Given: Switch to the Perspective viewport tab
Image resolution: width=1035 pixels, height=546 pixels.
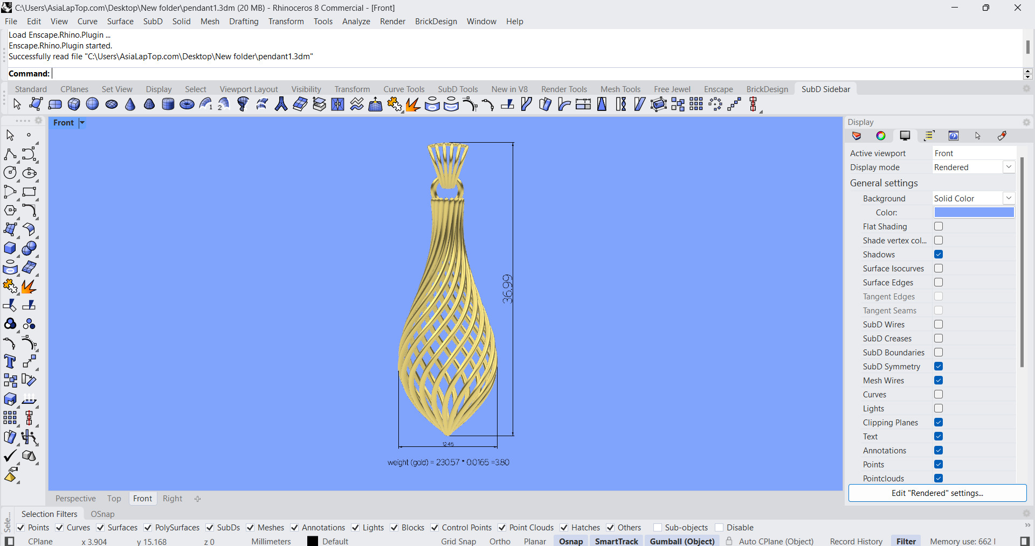Looking at the screenshot, I should (x=75, y=499).
